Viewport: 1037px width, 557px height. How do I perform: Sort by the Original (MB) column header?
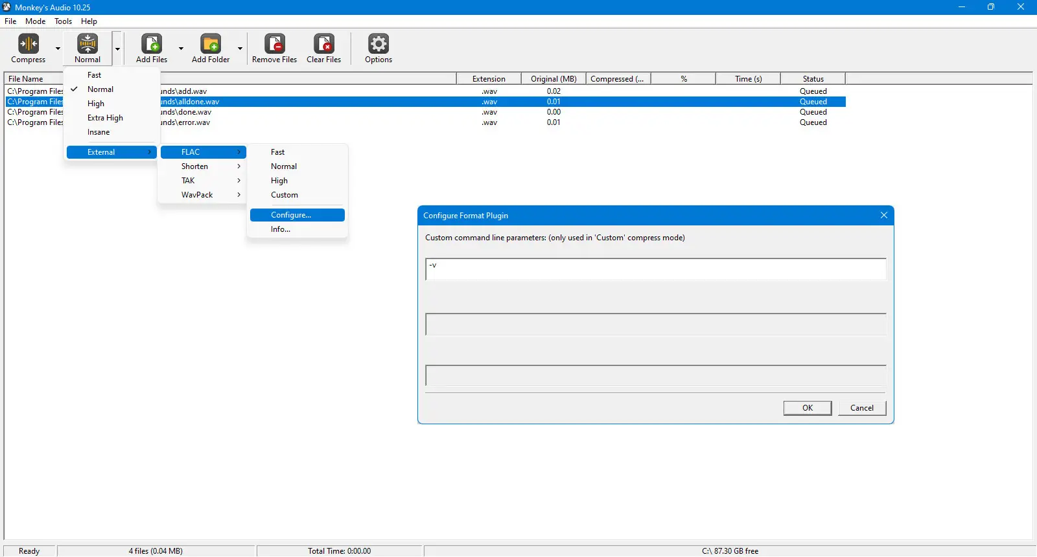click(x=553, y=79)
